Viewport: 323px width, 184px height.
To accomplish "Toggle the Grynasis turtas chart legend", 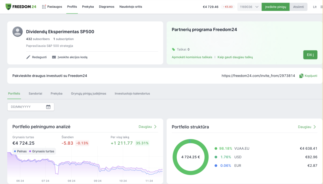I will [x=42, y=151].
